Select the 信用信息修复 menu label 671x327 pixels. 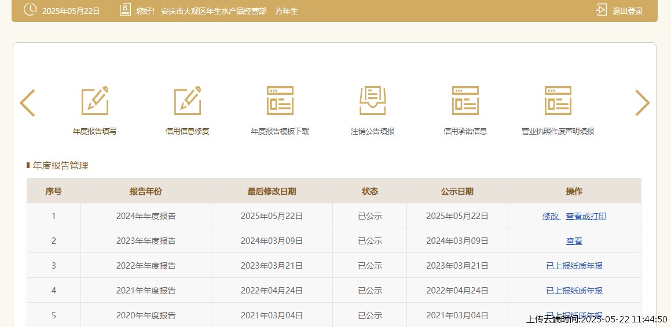pos(188,131)
